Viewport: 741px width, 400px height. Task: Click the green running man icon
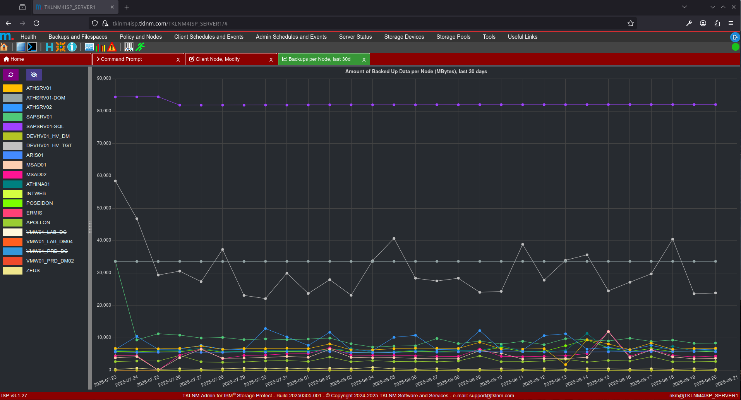pos(140,47)
